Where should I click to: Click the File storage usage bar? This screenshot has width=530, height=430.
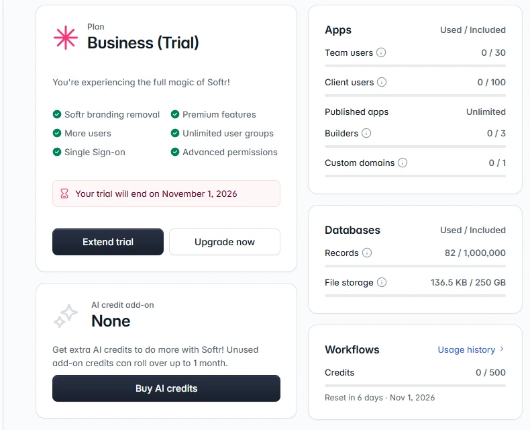pyautogui.click(x=415, y=296)
